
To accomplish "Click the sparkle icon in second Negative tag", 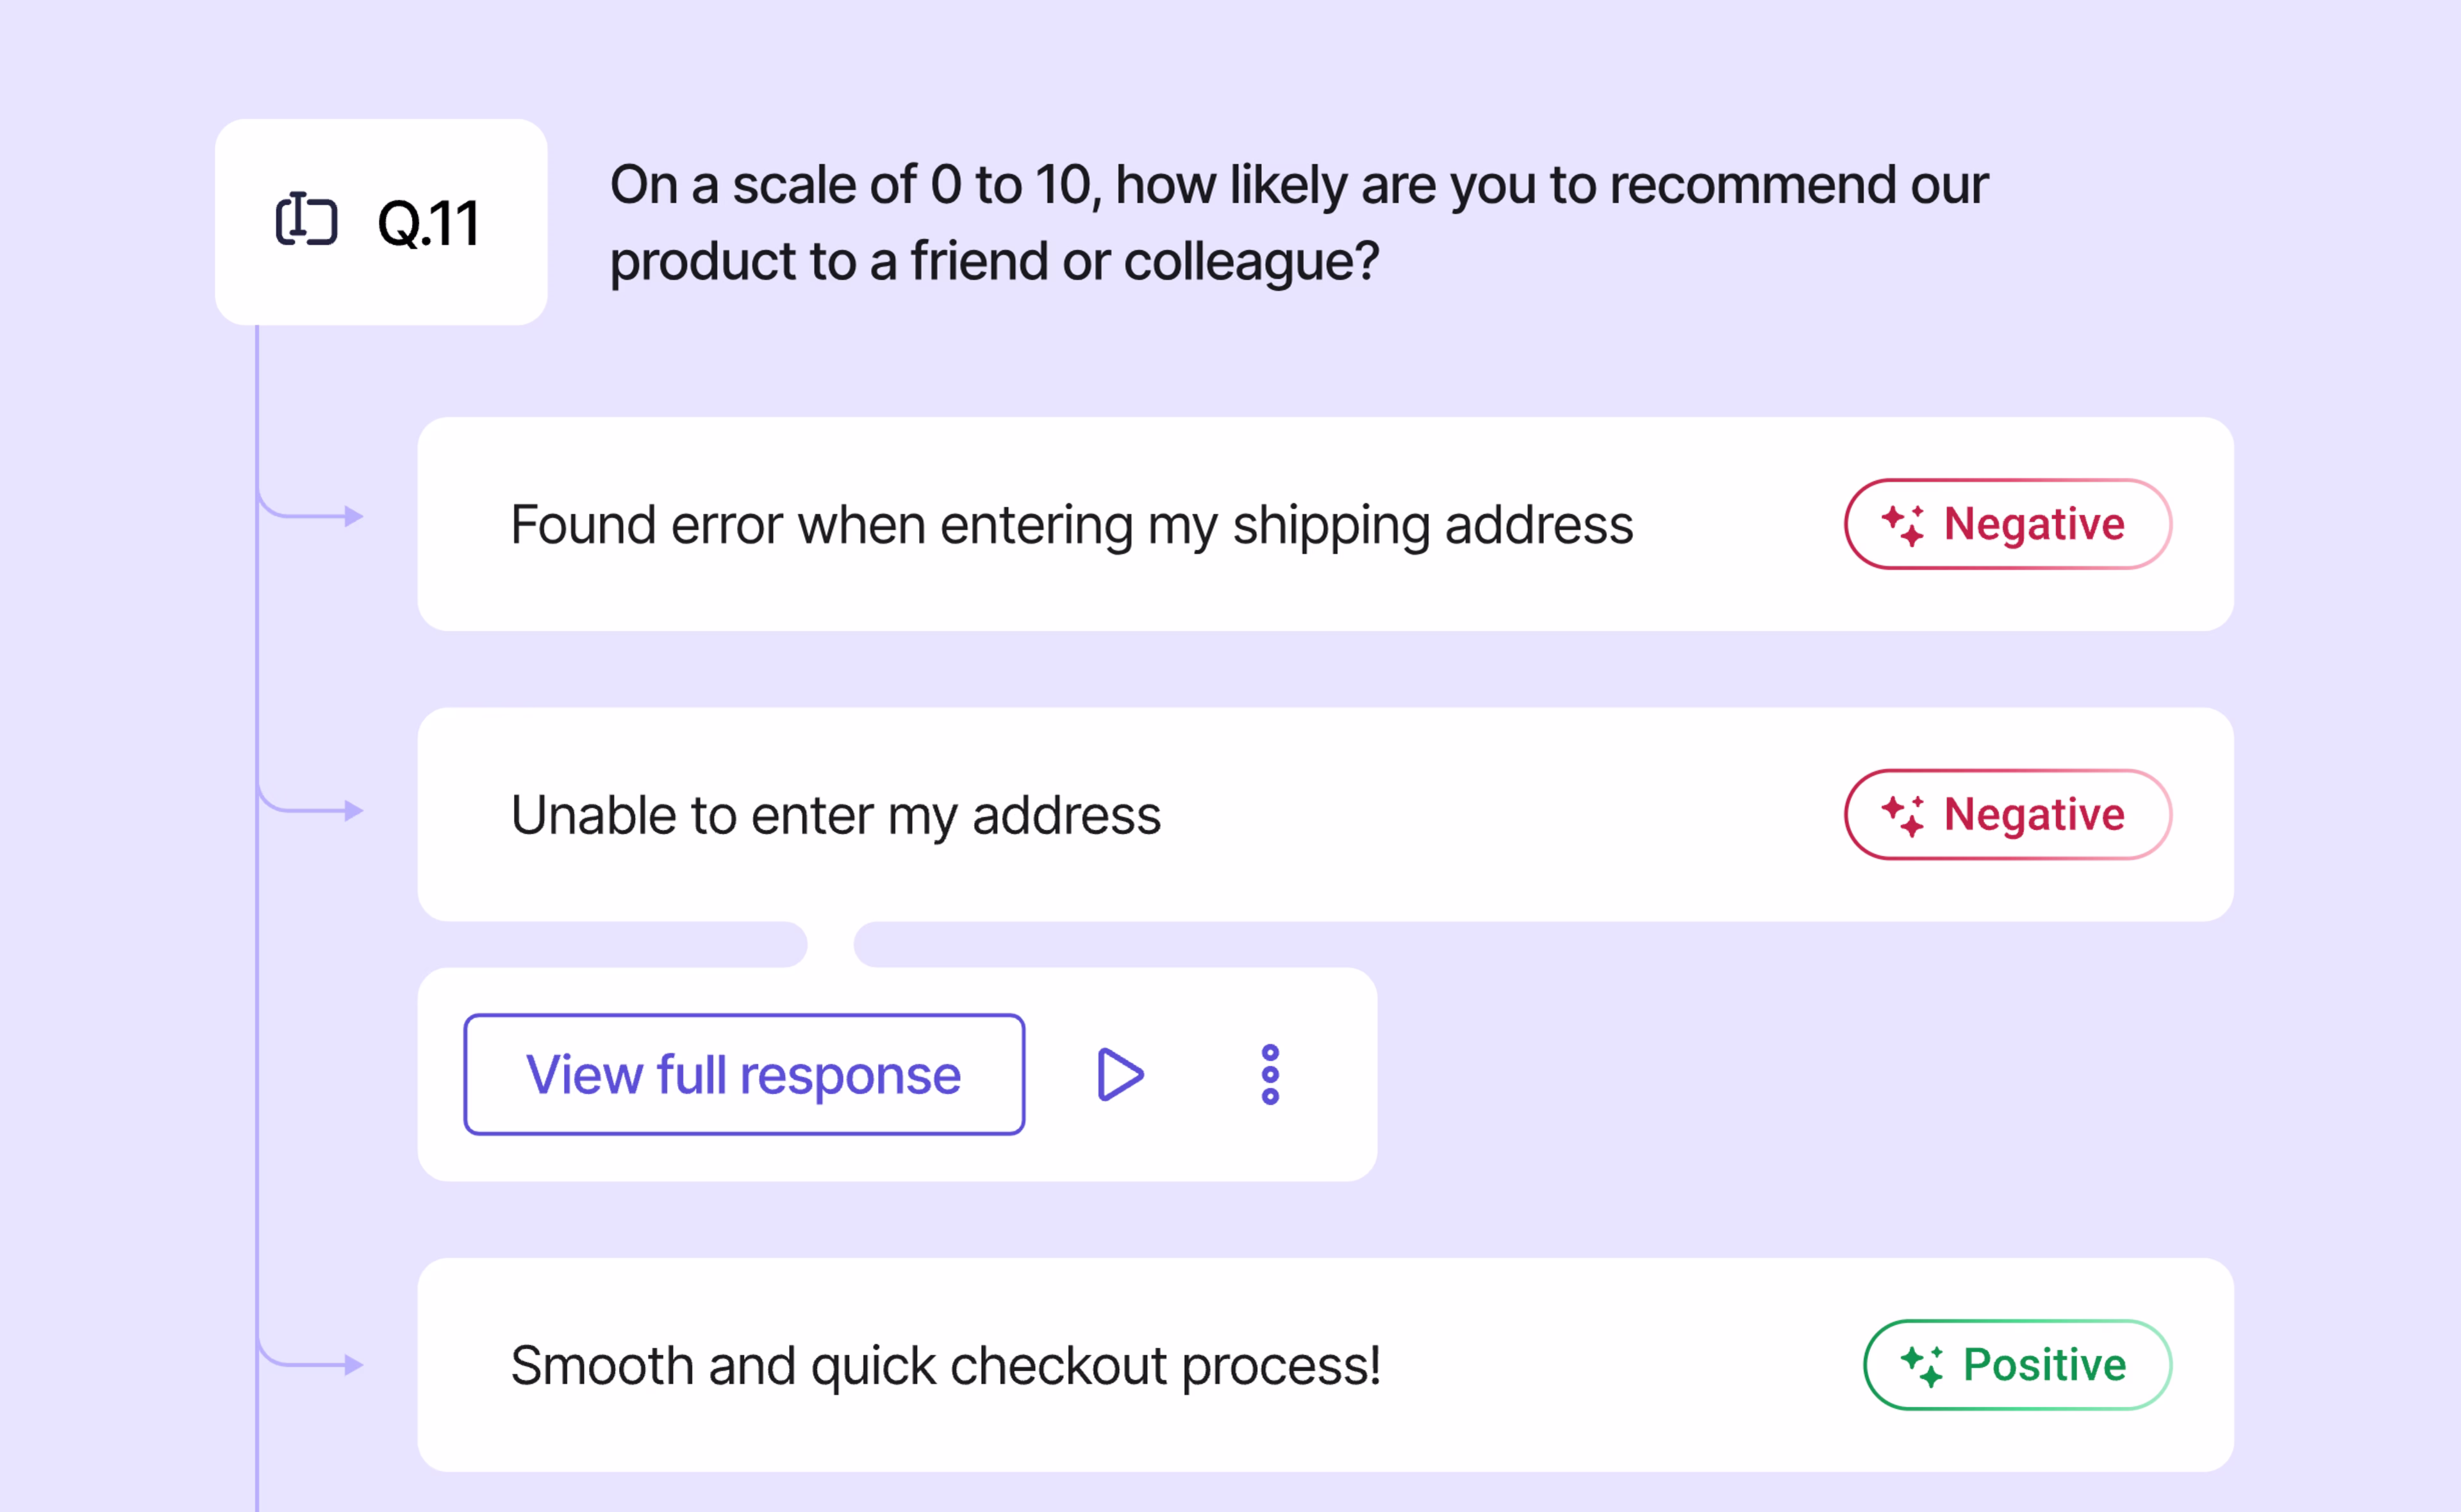I will coord(1903,816).
